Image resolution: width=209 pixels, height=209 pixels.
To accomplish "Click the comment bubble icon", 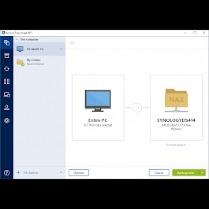I will pyautogui.click(x=72, y=43).
